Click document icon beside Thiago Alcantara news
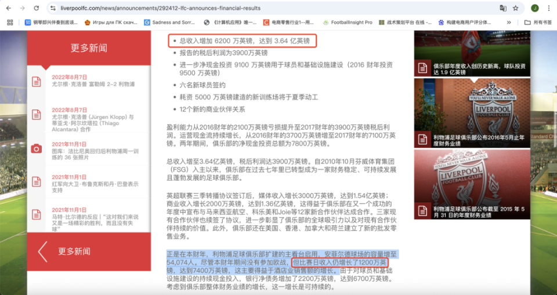 point(36,115)
